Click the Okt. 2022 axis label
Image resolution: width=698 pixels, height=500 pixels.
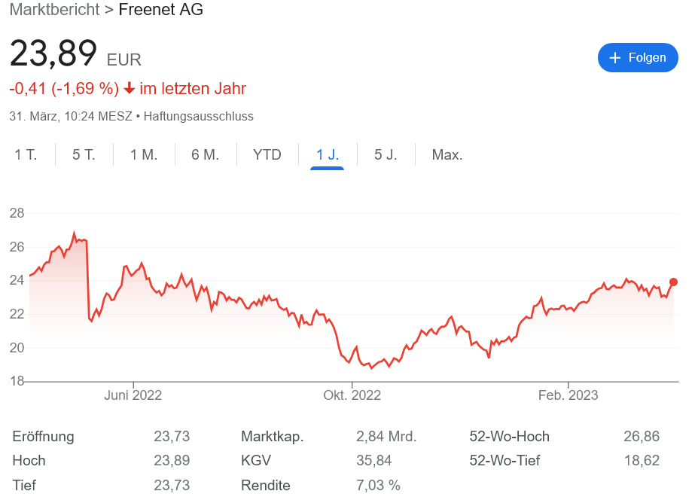[x=352, y=395]
